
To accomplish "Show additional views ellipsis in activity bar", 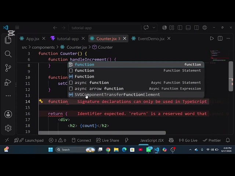I will tap(8, 96).
